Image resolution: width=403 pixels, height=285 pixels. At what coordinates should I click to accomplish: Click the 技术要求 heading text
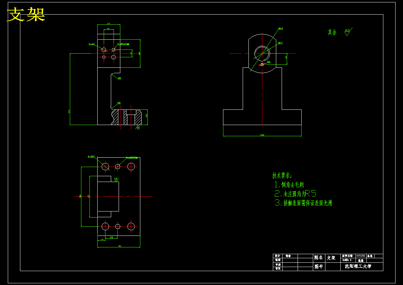[x=282, y=176]
